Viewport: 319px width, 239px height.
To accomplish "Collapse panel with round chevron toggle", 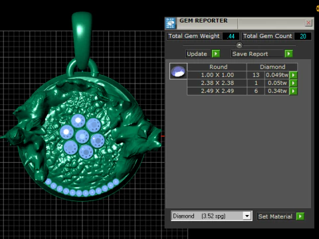I will (239, 45).
